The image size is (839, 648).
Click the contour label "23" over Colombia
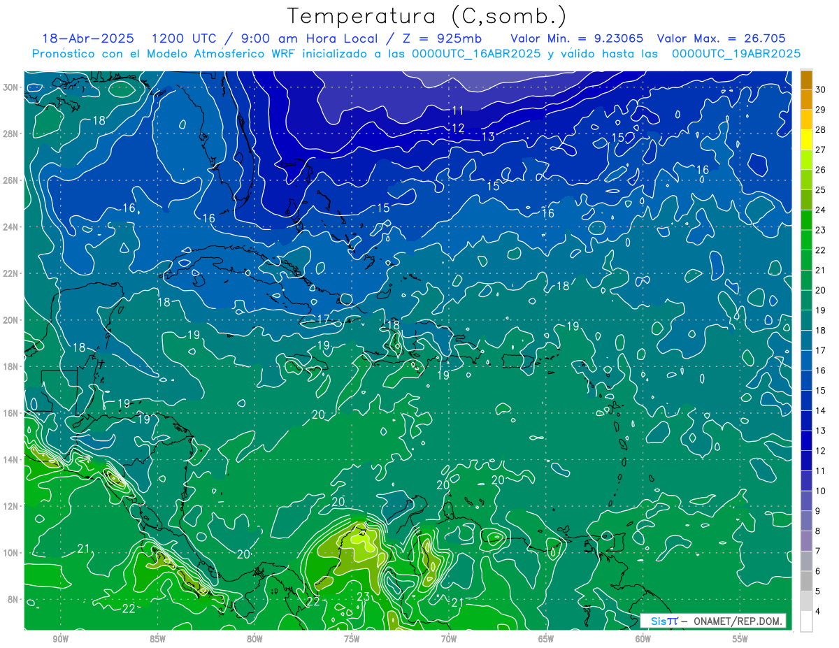tap(364, 596)
